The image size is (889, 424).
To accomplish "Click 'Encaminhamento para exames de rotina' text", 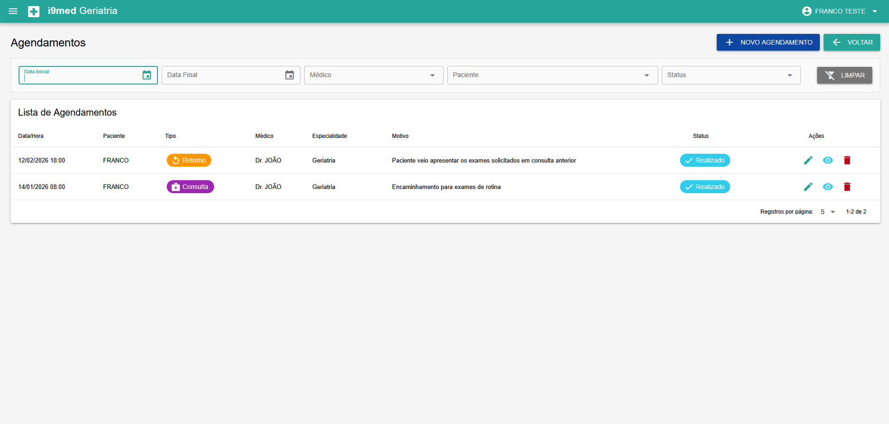I will 446,187.
